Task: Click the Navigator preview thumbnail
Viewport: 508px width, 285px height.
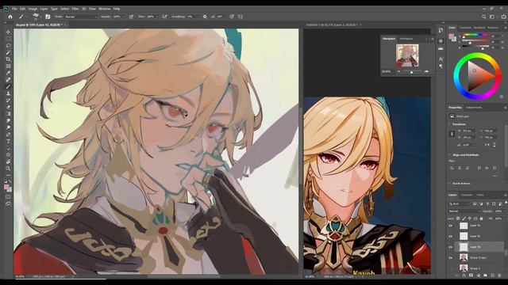Action: 407,55
